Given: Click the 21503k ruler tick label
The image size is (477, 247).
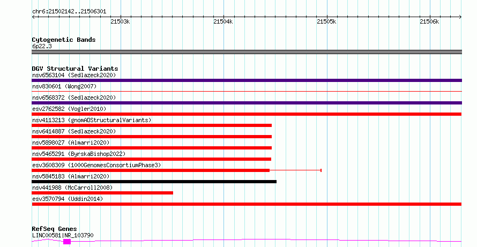Looking at the screenshot, I should [x=120, y=21].
